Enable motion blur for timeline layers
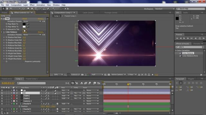206x115 pixels. click(x=89, y=83)
